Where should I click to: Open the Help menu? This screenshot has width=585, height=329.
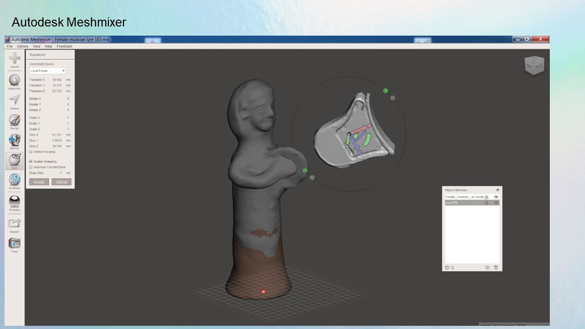[x=48, y=46]
